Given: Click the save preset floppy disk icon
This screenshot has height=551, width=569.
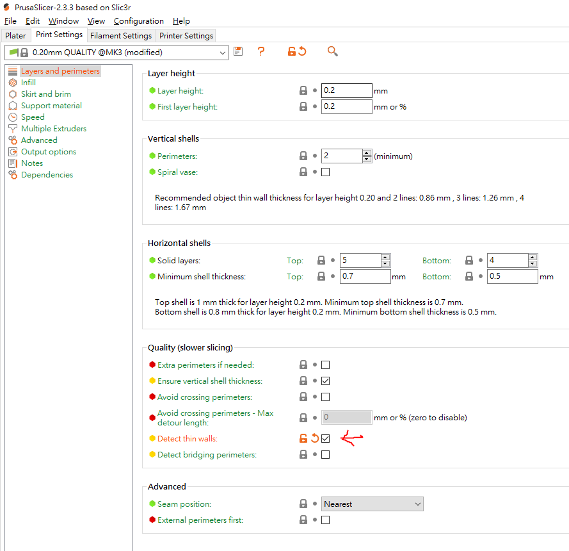Looking at the screenshot, I should pyautogui.click(x=238, y=51).
